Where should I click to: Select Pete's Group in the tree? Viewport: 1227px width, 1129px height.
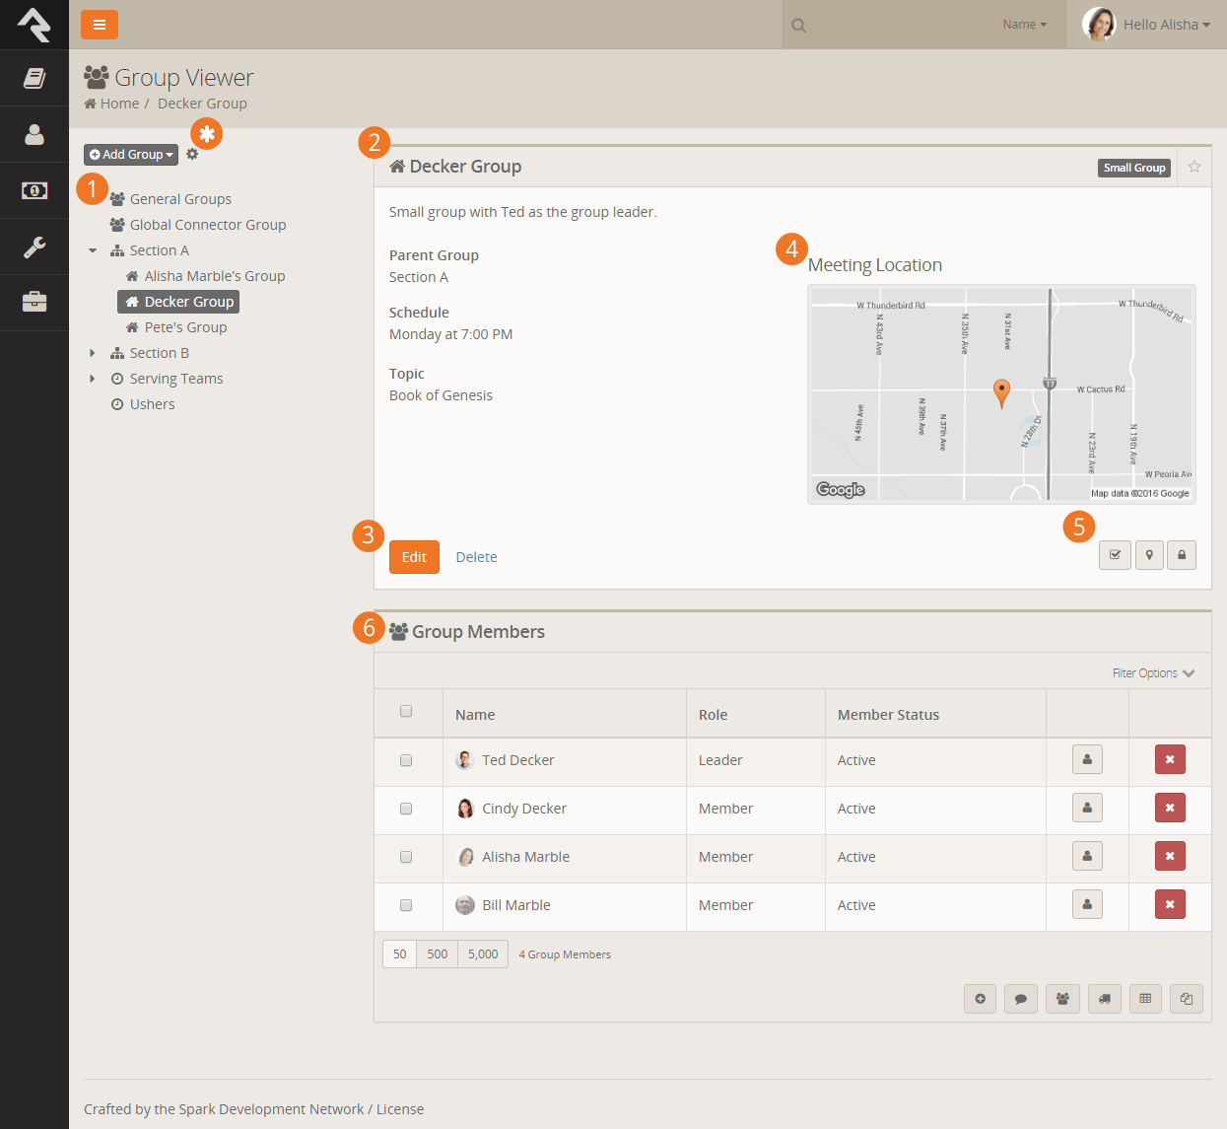coord(185,327)
